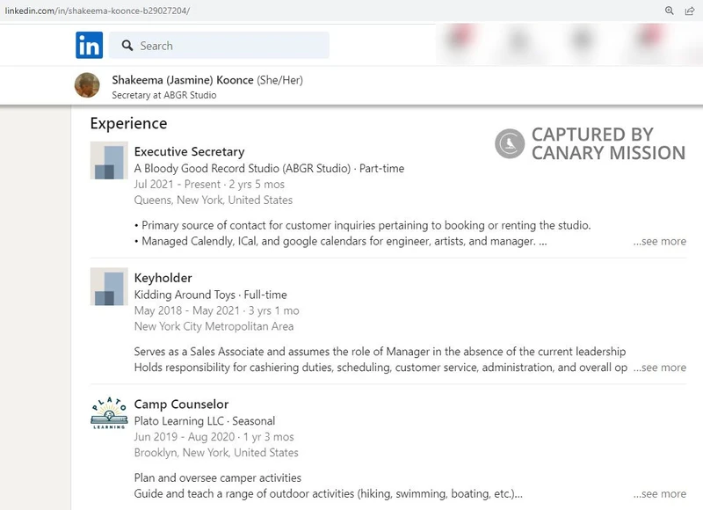The width and height of the screenshot is (703, 510).
Task: Select the Queens, New York location text
Action: tap(213, 200)
